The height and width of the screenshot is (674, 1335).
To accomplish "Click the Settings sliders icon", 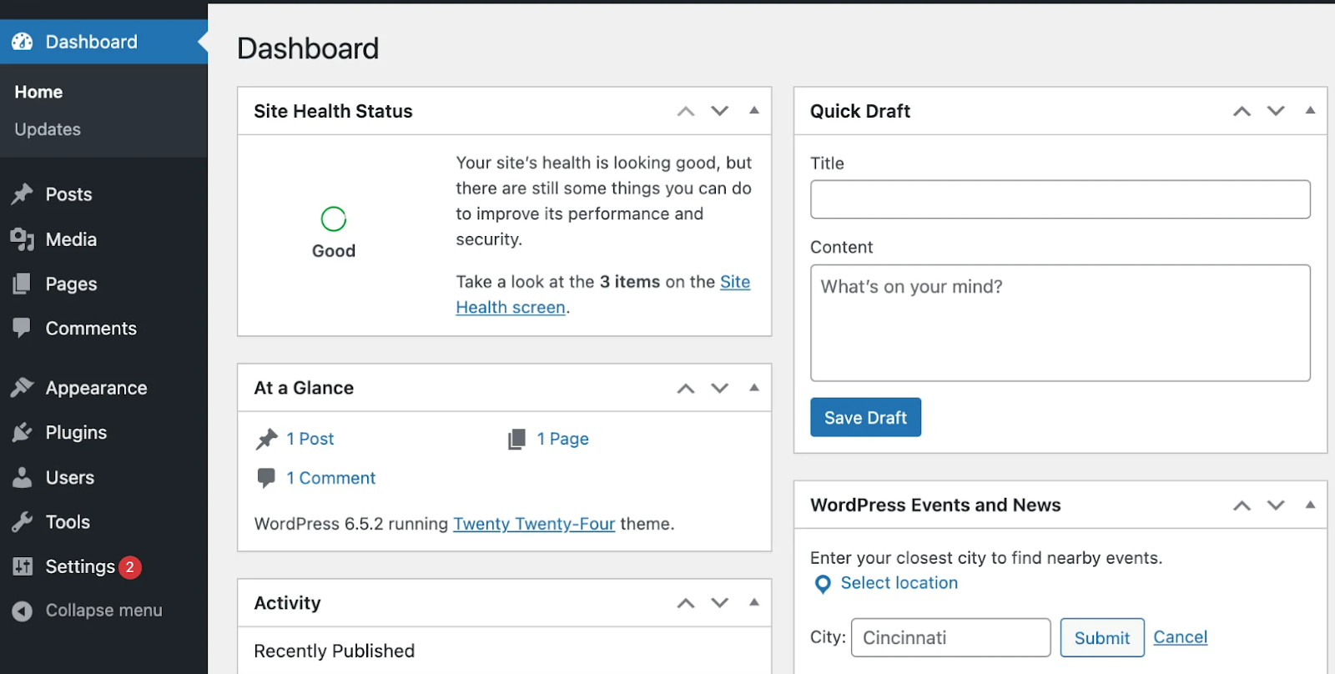I will coord(23,567).
